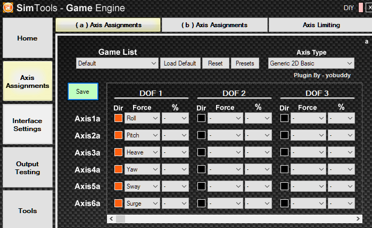Screen dimensions: 372x228
Task: Toggle Axis5a DOF 1 direction box
Action: (x=118, y=186)
